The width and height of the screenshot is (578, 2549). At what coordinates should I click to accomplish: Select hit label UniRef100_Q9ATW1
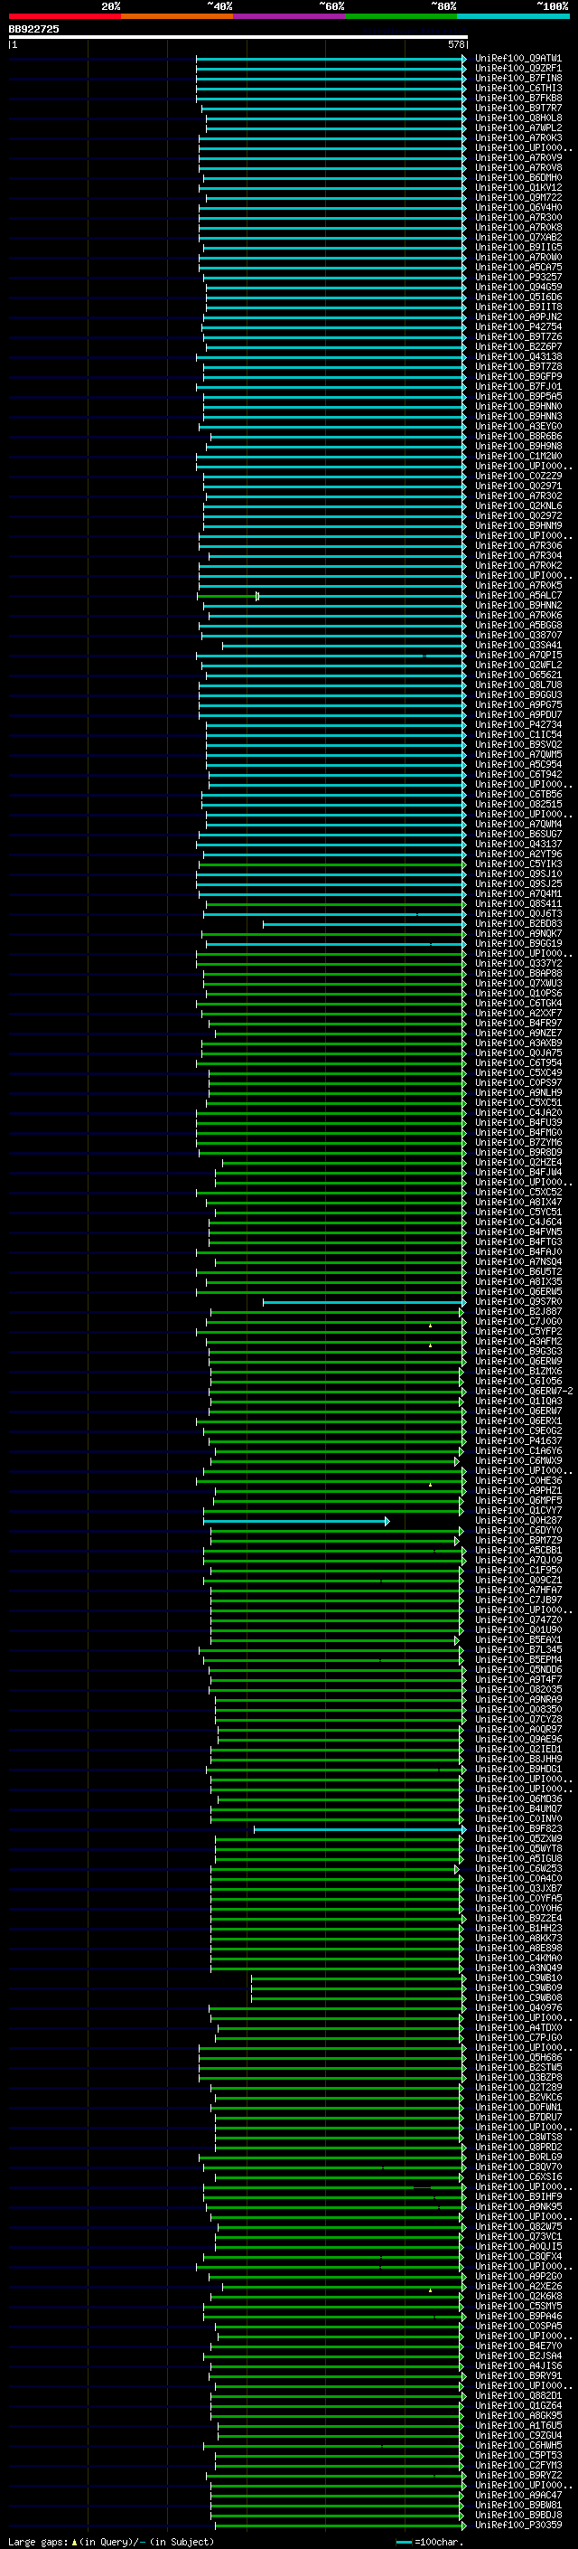coord(518,59)
